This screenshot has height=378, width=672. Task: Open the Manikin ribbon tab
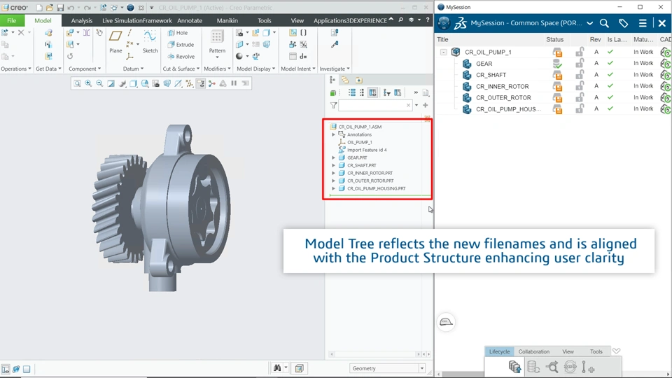tap(227, 20)
